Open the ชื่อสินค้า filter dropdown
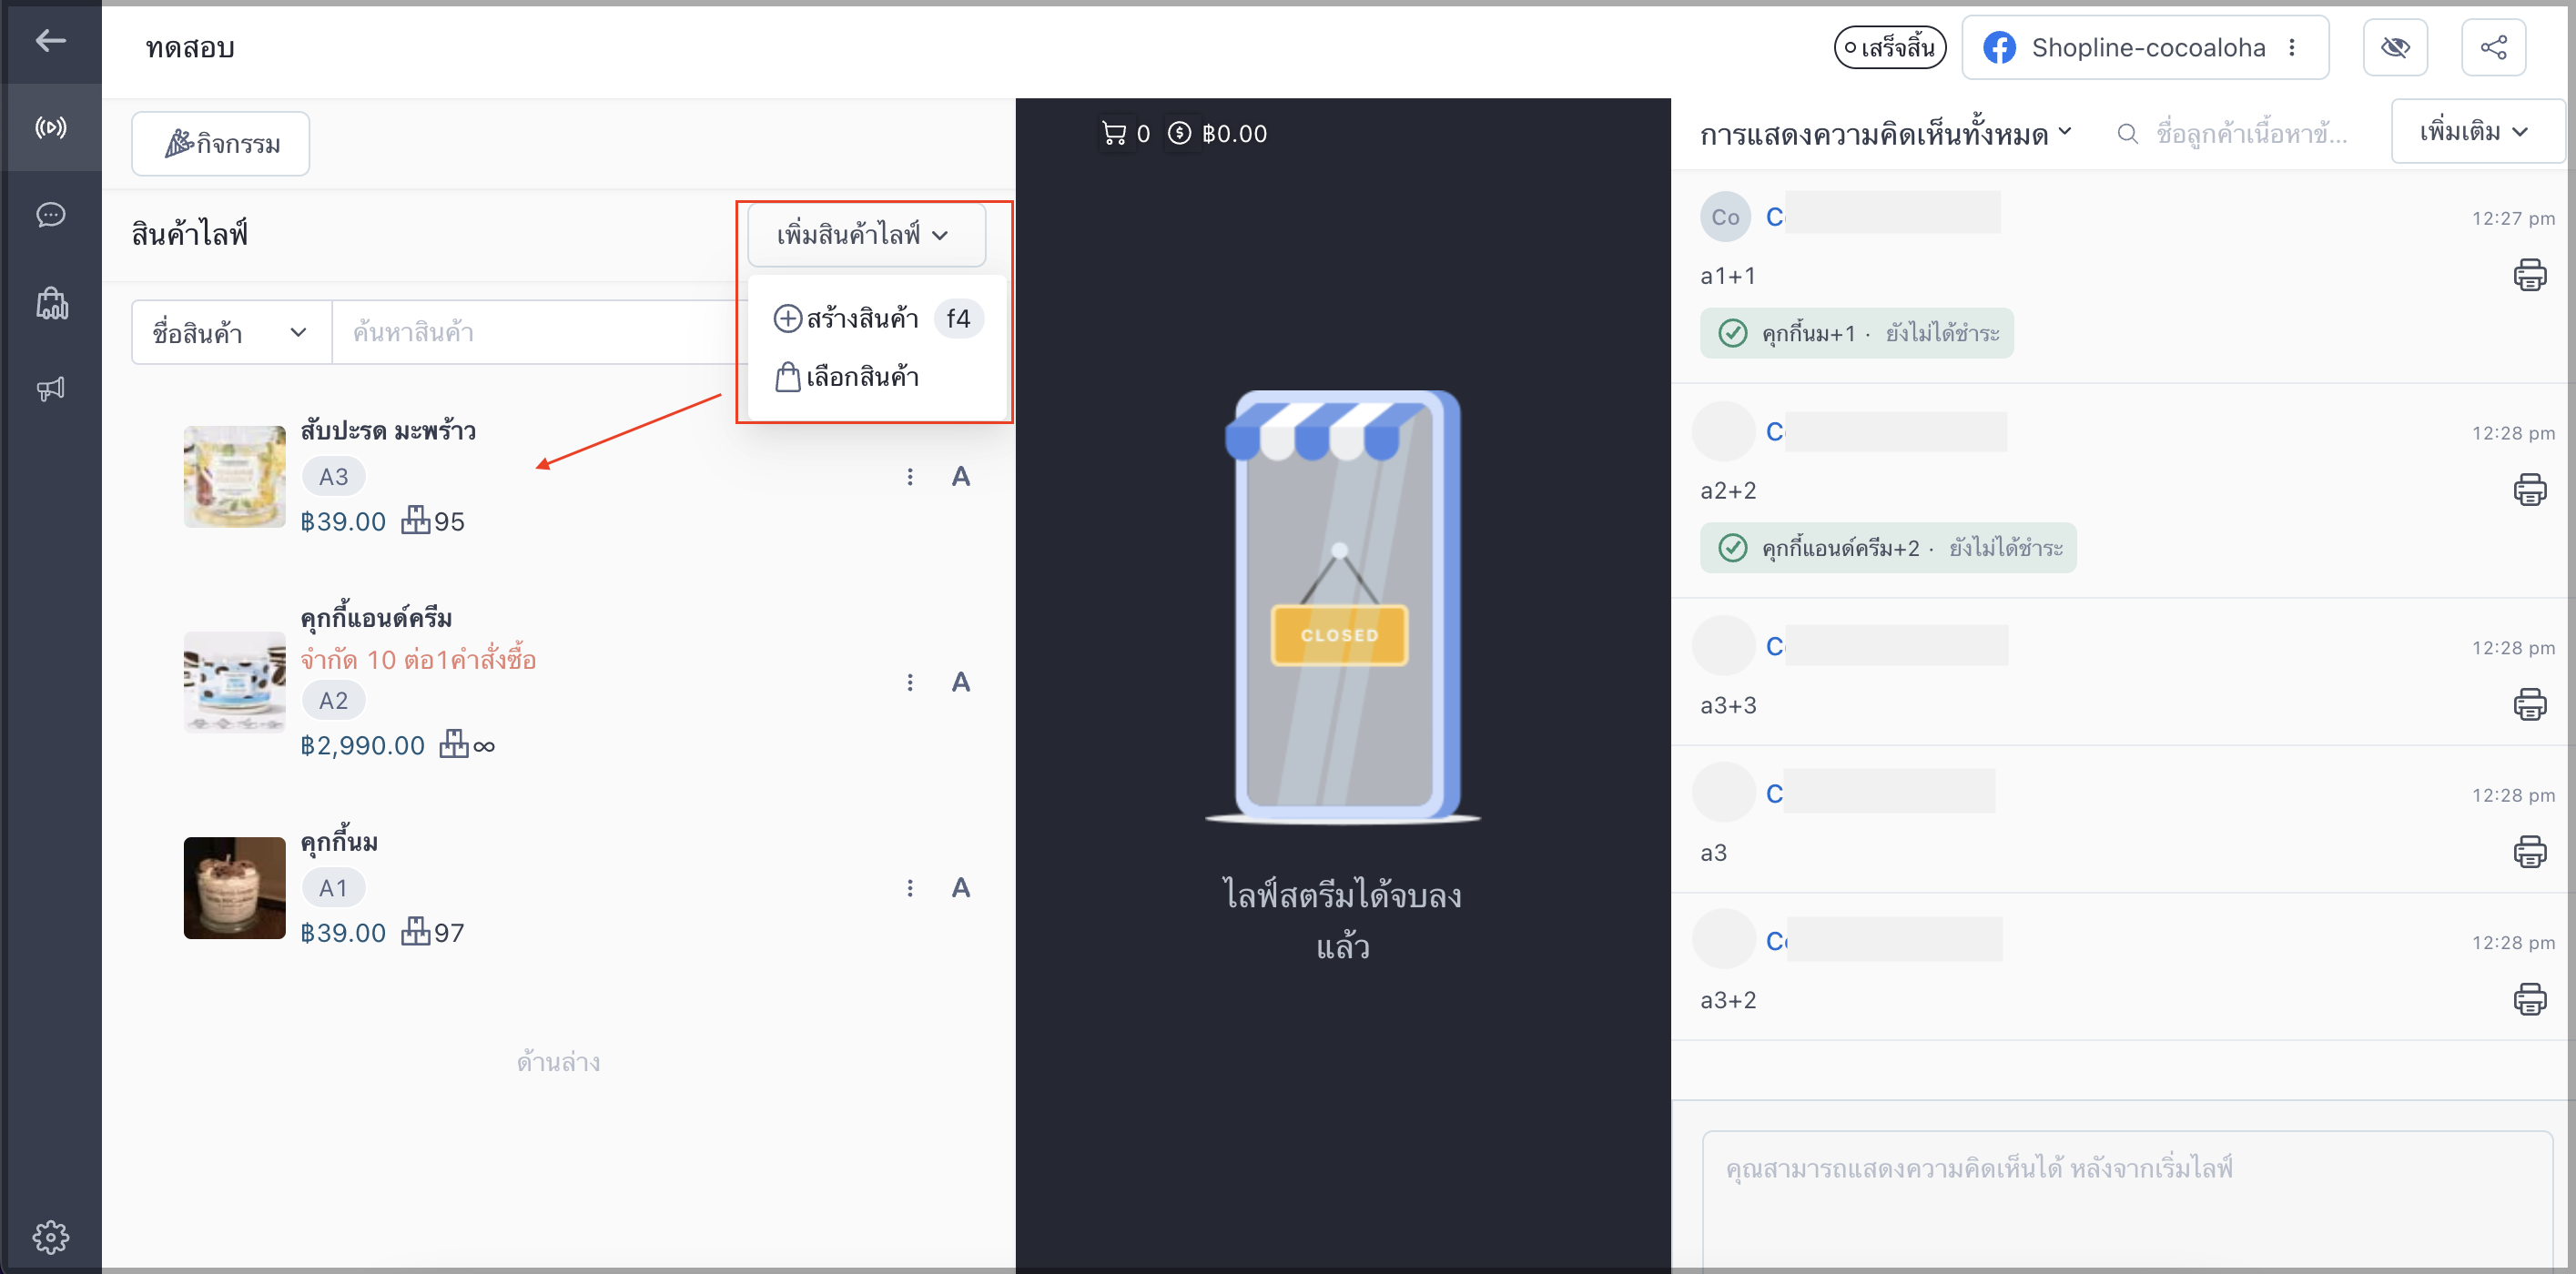The image size is (2576, 1274). click(x=231, y=332)
